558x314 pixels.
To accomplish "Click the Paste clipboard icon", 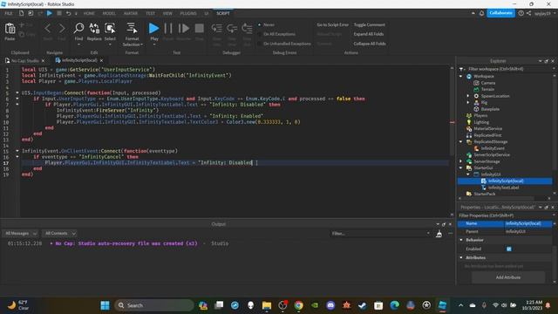I will tap(10, 29).
